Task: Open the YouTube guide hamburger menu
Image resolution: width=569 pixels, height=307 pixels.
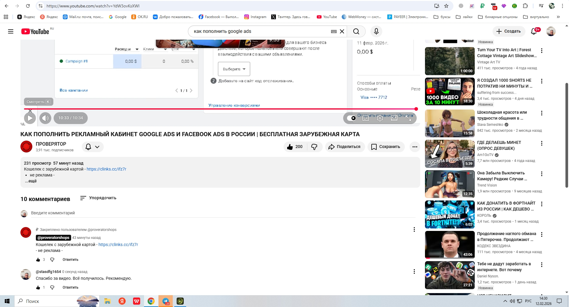Action: tap(11, 31)
